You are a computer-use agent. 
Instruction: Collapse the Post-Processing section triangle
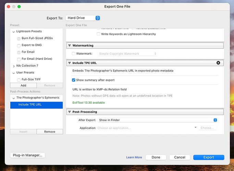pos(70,112)
